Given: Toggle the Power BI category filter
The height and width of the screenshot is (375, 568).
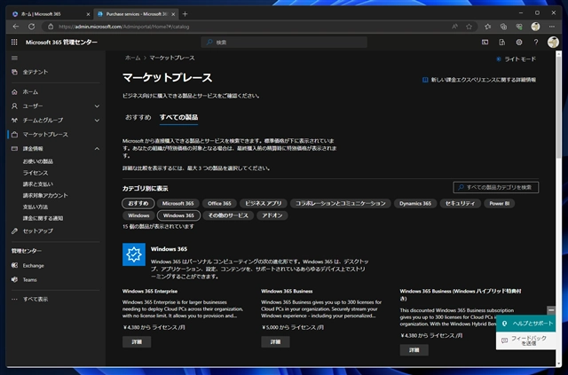Looking at the screenshot, I should (499, 203).
